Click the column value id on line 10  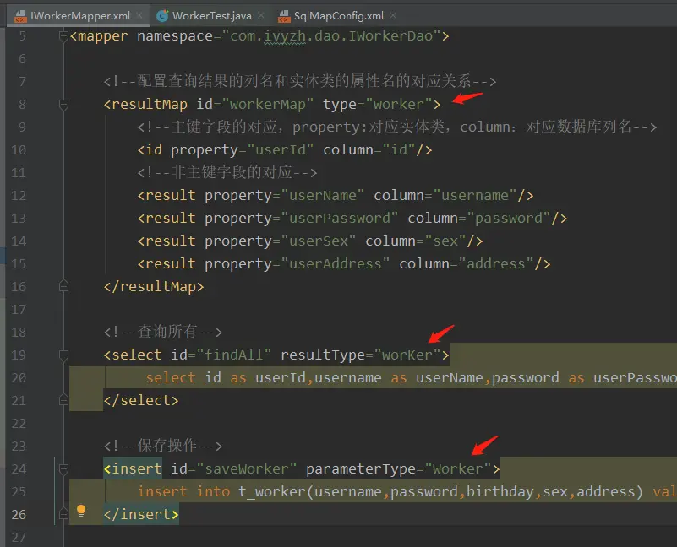coord(399,149)
